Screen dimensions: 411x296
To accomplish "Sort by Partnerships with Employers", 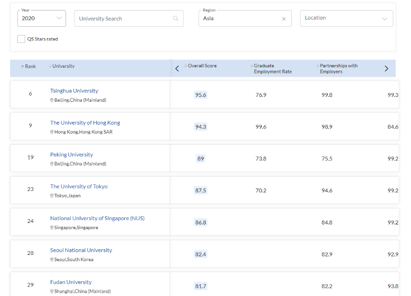I will [x=338, y=68].
